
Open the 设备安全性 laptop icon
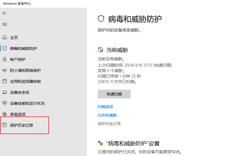5,92
